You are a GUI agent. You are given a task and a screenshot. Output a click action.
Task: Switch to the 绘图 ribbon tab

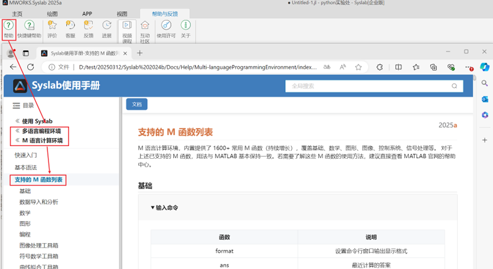click(52, 14)
